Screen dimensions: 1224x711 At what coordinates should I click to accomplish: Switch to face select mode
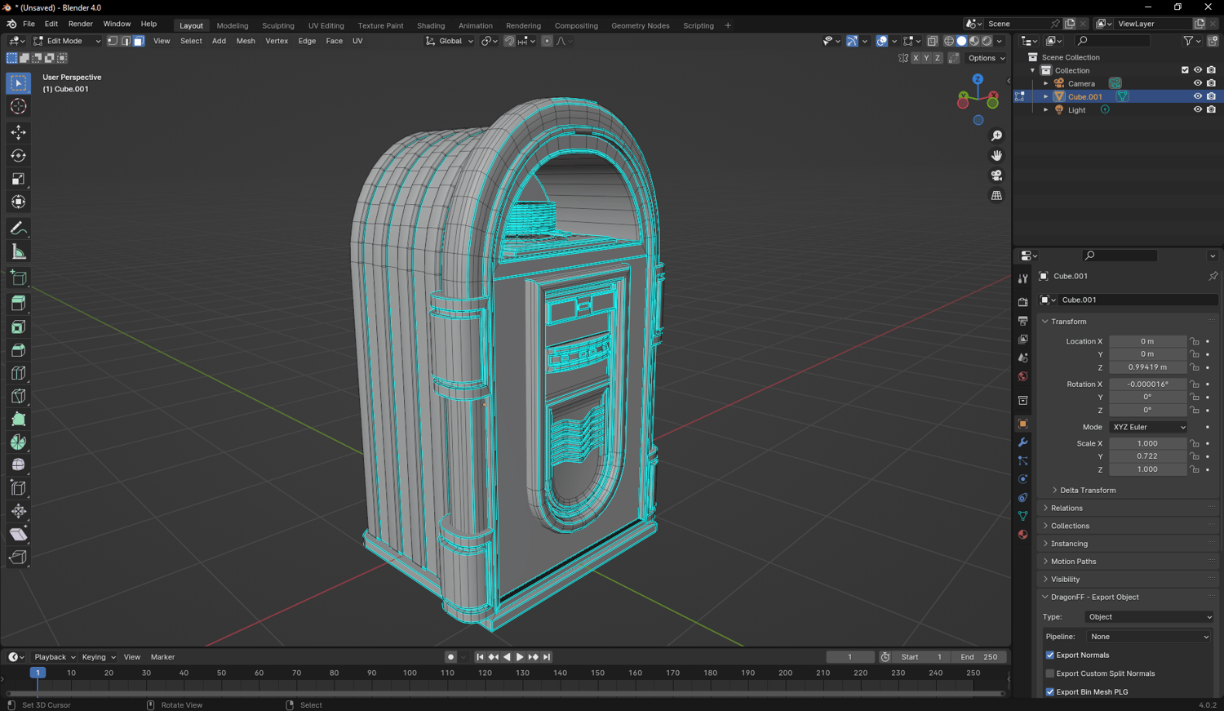tap(139, 41)
